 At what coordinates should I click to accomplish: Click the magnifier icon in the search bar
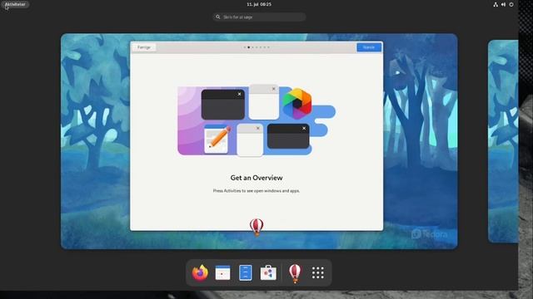pyautogui.click(x=218, y=17)
